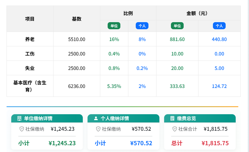Click the blue 小计 label
249x152 pixels.
click(x=100, y=143)
